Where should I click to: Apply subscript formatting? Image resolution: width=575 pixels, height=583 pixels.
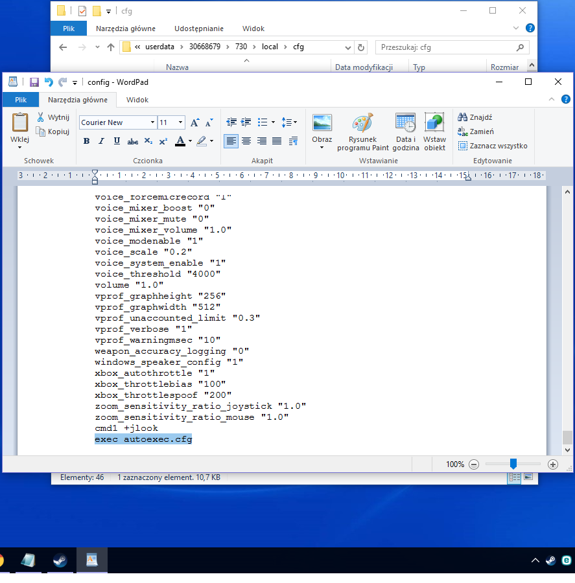[x=148, y=141]
